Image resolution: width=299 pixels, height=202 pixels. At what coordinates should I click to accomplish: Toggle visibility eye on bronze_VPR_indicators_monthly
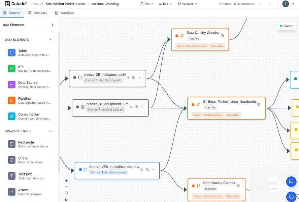pyautogui.click(x=142, y=170)
